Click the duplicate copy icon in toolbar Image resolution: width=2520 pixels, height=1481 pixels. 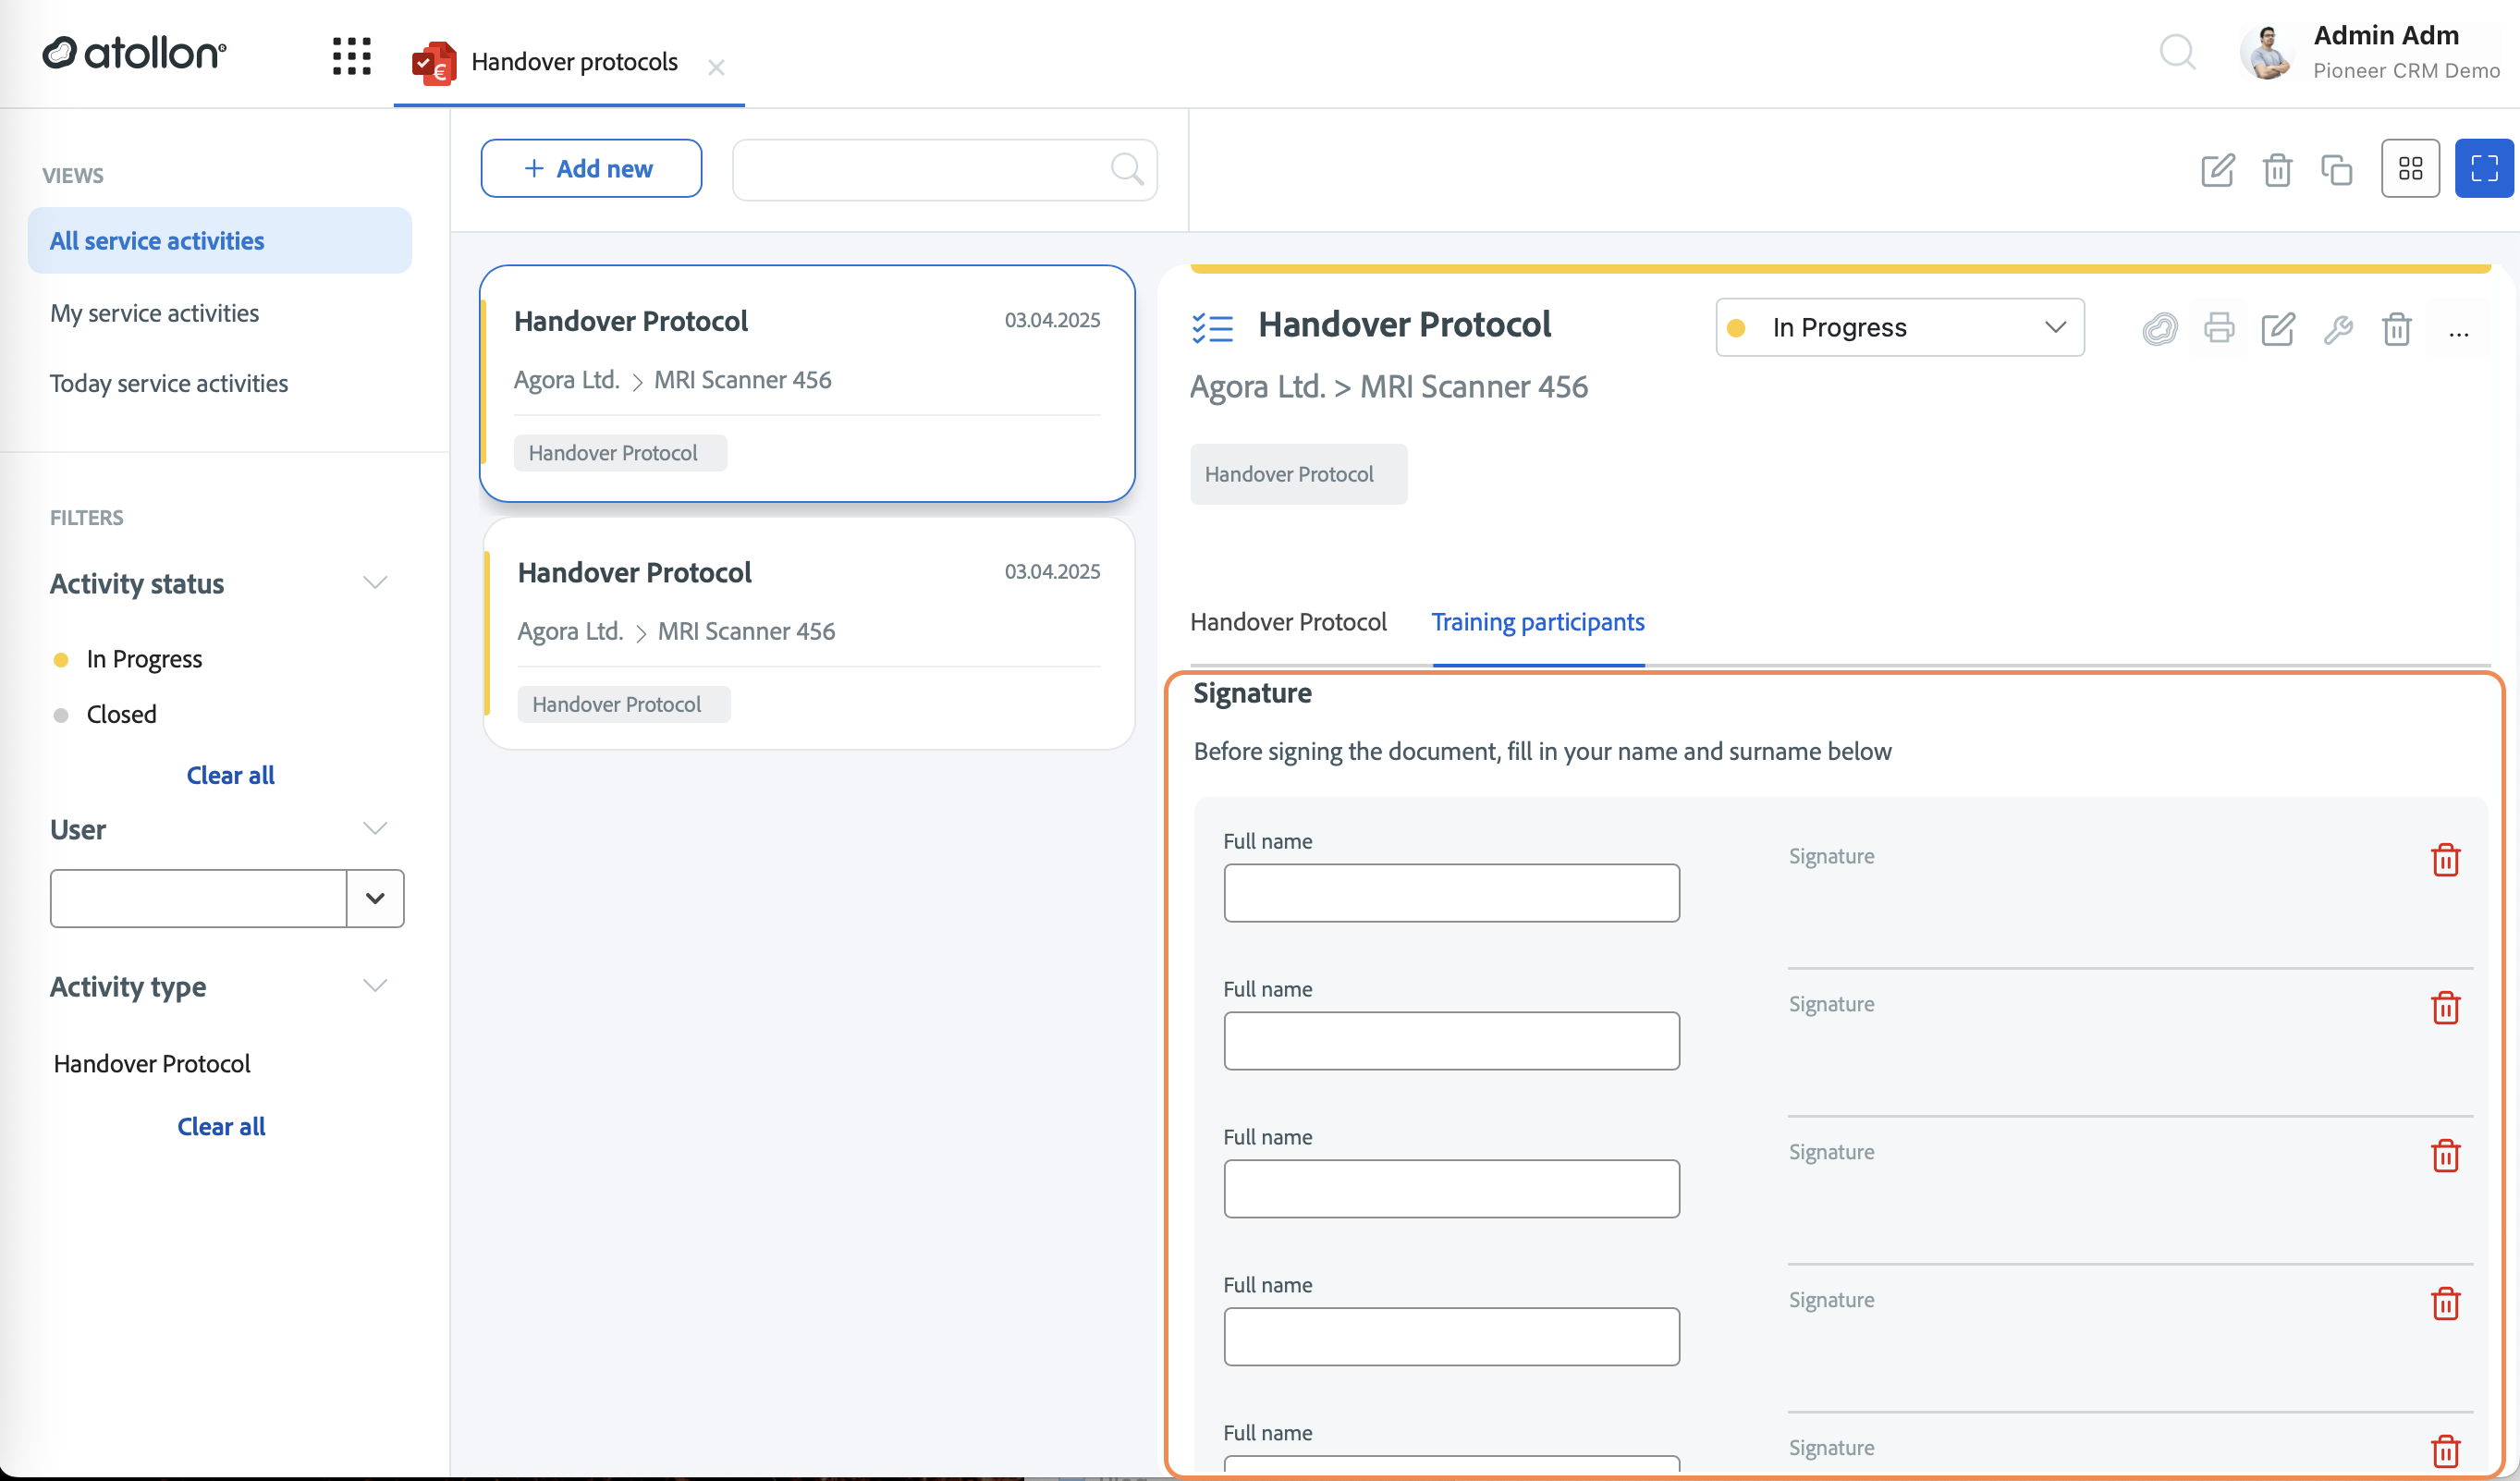(x=2337, y=169)
